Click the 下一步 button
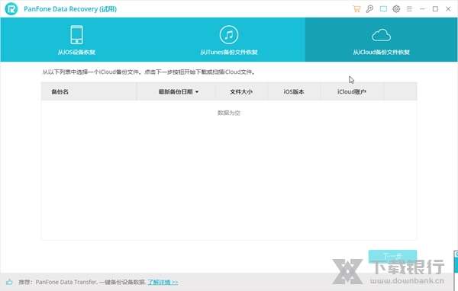This screenshot has height=291, width=458. click(x=392, y=256)
